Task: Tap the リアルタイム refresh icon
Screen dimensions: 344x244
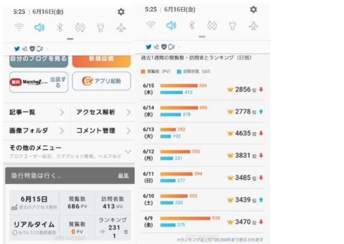Action: coord(14,233)
